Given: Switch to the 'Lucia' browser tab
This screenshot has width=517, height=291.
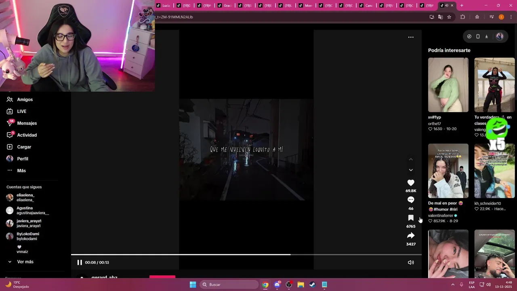Looking at the screenshot, I should point(164,6).
